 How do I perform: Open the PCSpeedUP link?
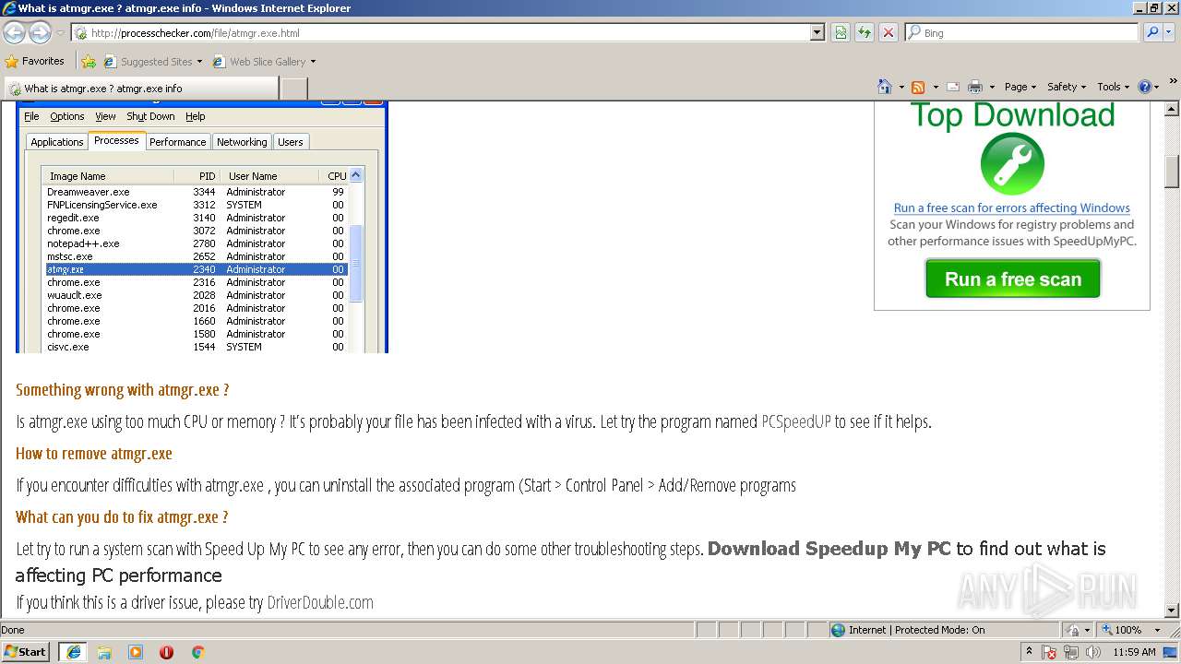(x=796, y=421)
